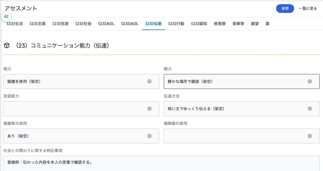Viewport: 323px width, 171px height.
Task: Click the アセスメント page title
Action: pyautogui.click(x=20, y=8)
